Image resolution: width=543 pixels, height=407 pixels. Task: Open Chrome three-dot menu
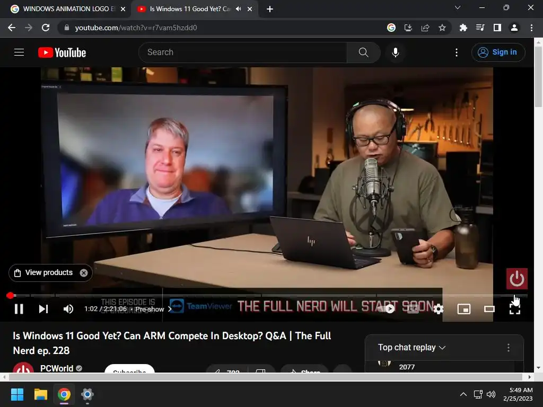tap(531, 28)
